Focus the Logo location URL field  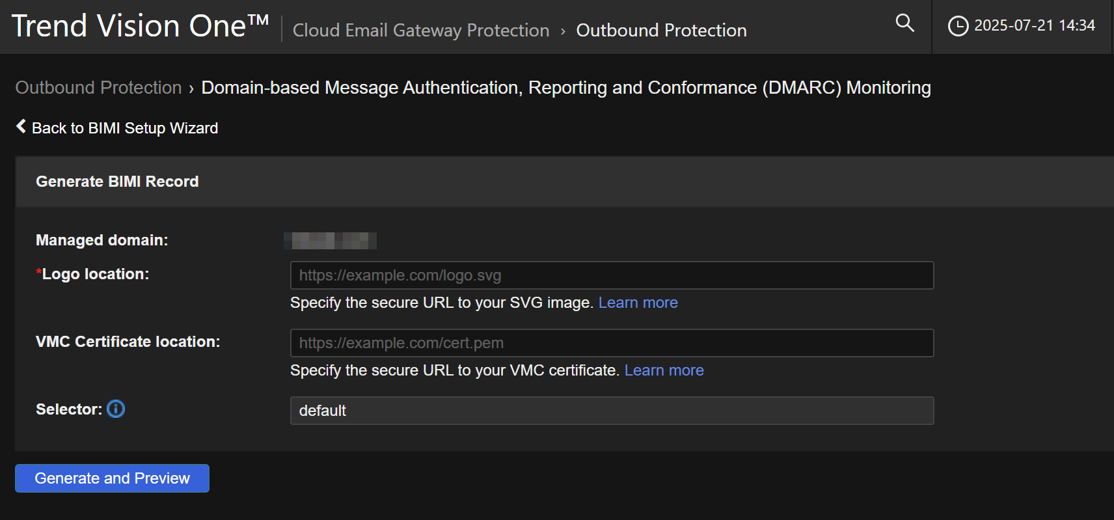click(612, 275)
